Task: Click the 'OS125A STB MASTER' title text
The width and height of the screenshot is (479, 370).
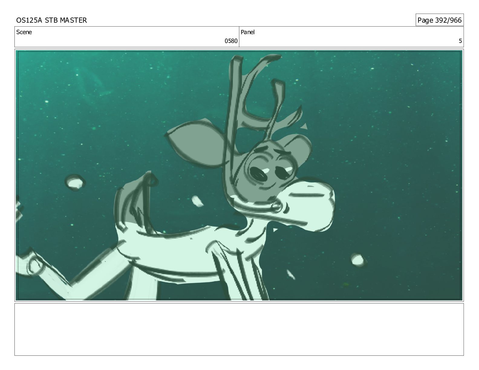Action: [51, 20]
